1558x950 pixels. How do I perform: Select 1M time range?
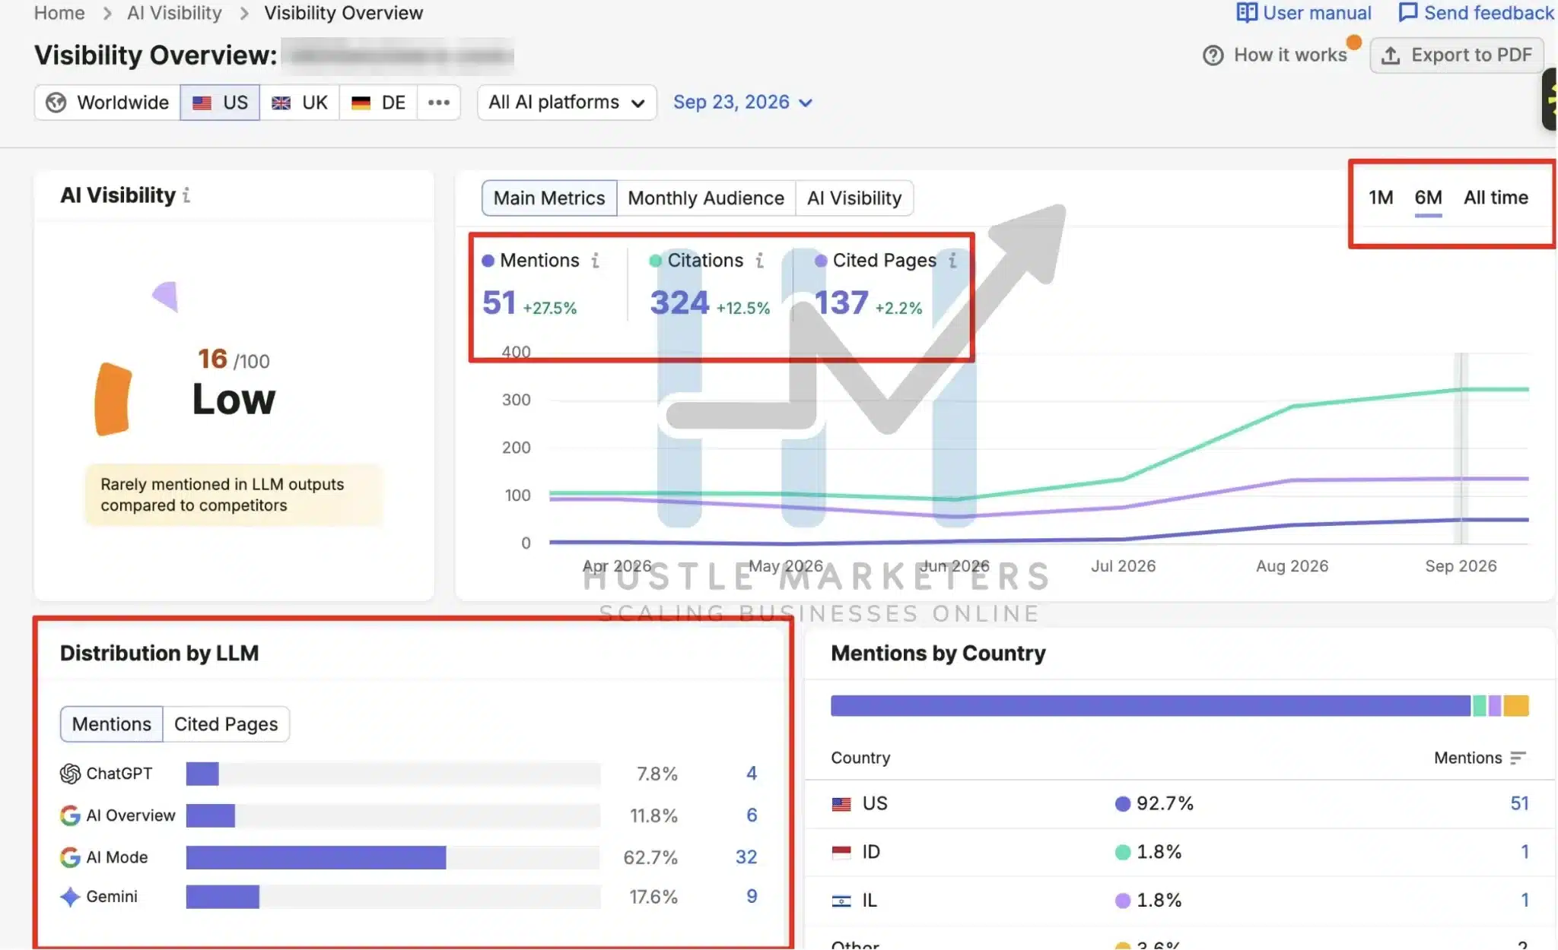[x=1381, y=198]
